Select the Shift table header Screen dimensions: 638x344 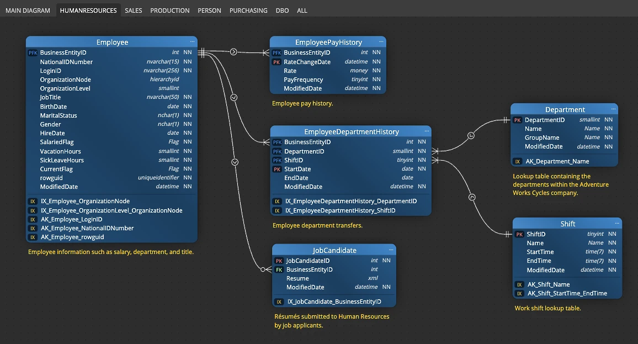(x=567, y=224)
